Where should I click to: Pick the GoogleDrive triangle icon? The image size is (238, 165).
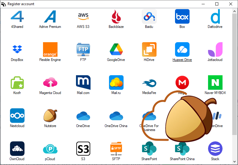tap(116, 49)
